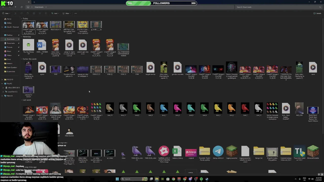Click Downloads in the address bar
Viewport: 324px width, 182px height.
(39, 7)
